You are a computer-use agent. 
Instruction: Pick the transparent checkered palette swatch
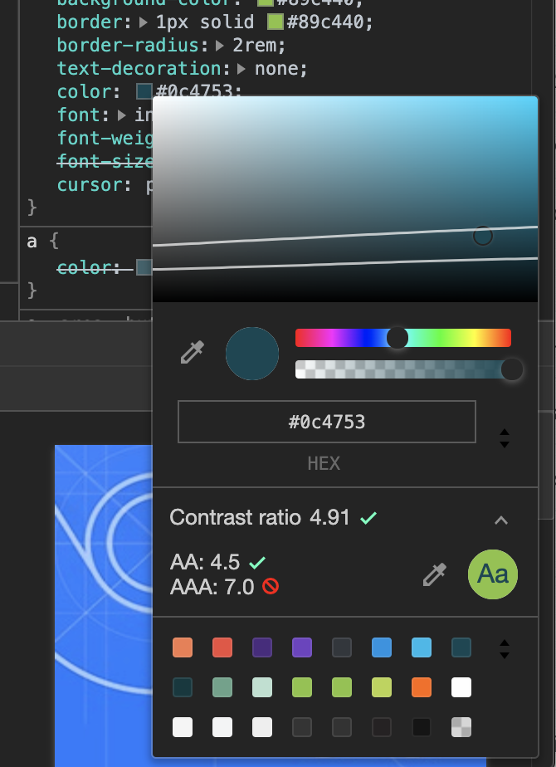click(461, 727)
